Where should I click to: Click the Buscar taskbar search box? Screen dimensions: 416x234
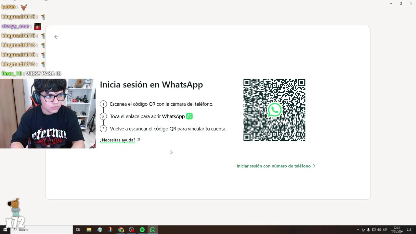pos(42,230)
